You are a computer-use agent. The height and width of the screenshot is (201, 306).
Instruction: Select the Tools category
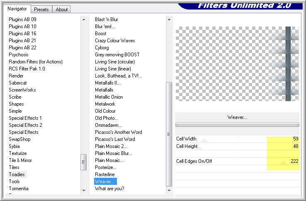pos(14,182)
